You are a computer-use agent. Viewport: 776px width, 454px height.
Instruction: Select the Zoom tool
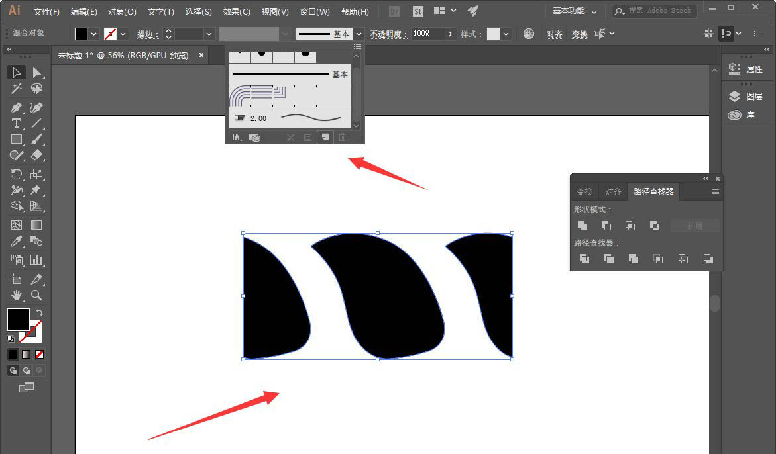coord(36,295)
